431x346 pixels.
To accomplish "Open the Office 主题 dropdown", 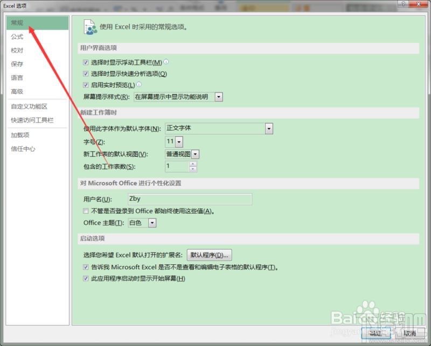I will click(151, 222).
